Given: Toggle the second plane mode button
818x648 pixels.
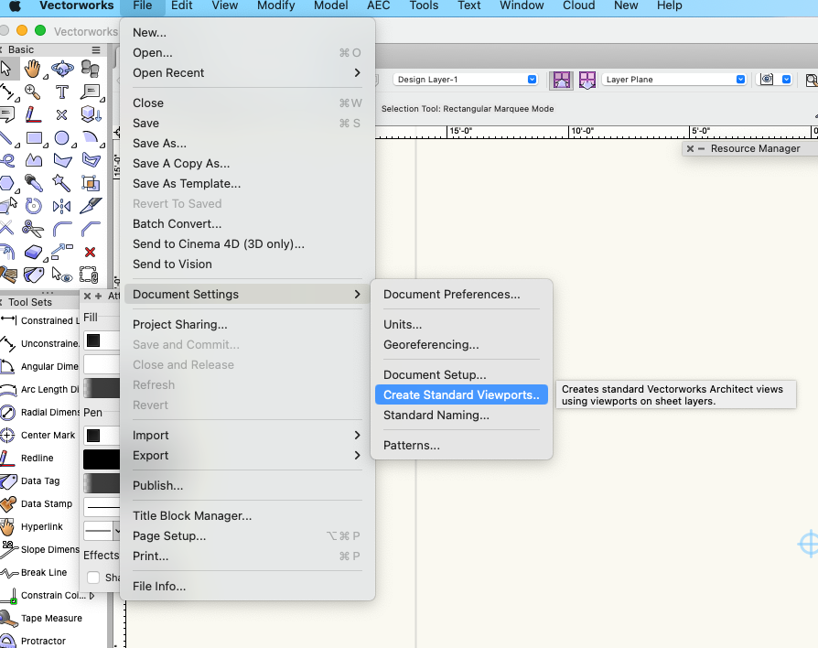Looking at the screenshot, I should point(587,80).
